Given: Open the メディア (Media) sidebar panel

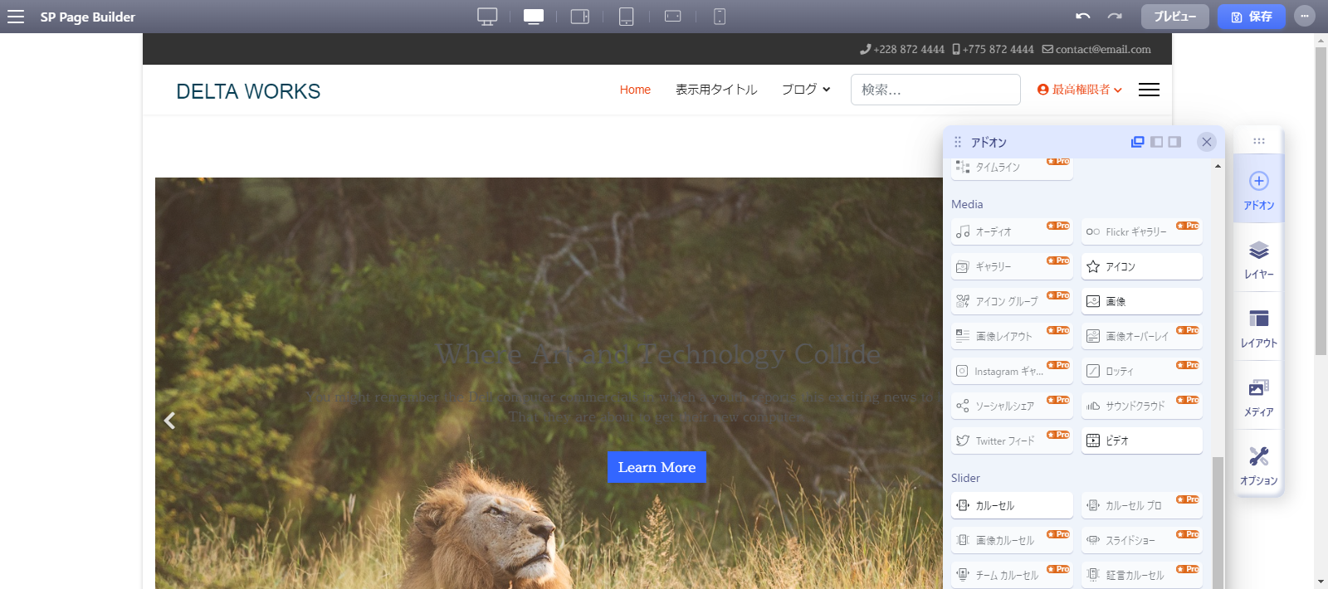Looking at the screenshot, I should pos(1258,397).
